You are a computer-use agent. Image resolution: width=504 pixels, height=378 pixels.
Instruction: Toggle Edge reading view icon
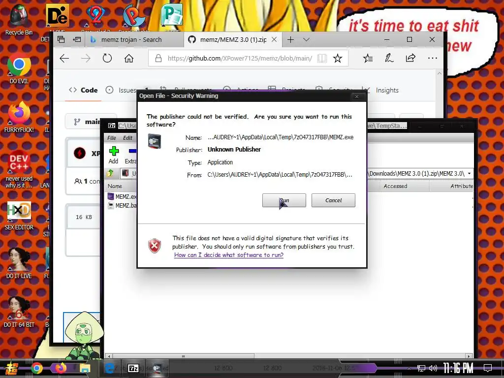322,58
